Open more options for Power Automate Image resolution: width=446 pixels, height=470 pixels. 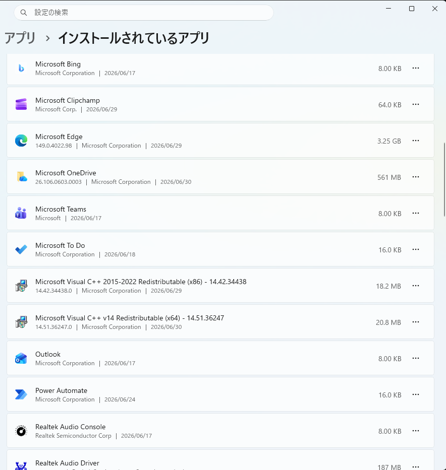(x=416, y=394)
